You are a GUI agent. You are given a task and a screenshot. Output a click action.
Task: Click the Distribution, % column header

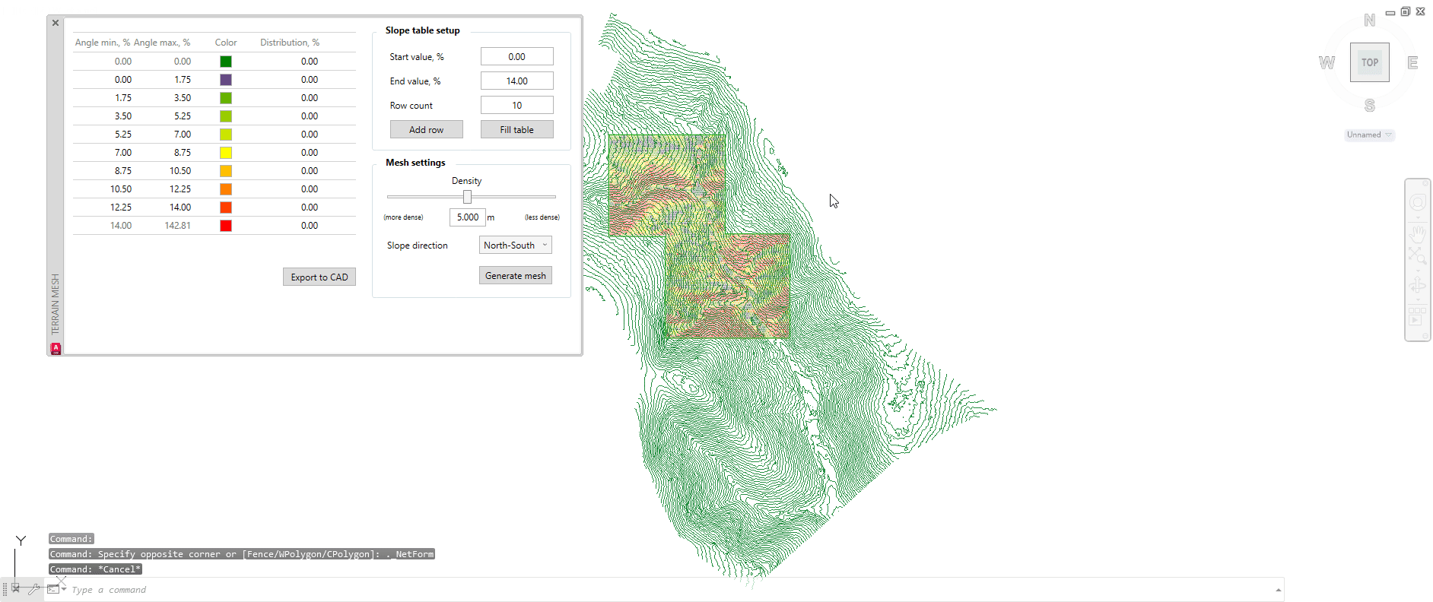pos(290,43)
